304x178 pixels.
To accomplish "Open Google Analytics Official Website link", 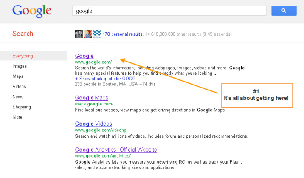I will [x=116, y=150].
